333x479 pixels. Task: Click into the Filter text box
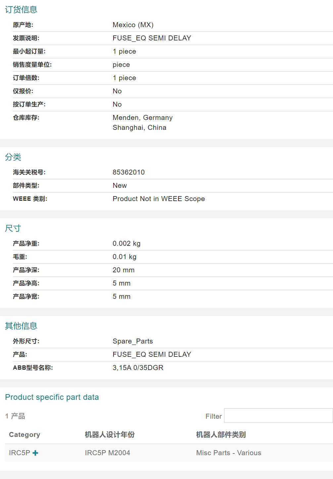[x=278, y=416]
